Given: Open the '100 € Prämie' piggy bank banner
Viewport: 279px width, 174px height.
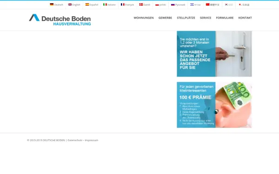Looking at the screenshot, I should [214, 105].
